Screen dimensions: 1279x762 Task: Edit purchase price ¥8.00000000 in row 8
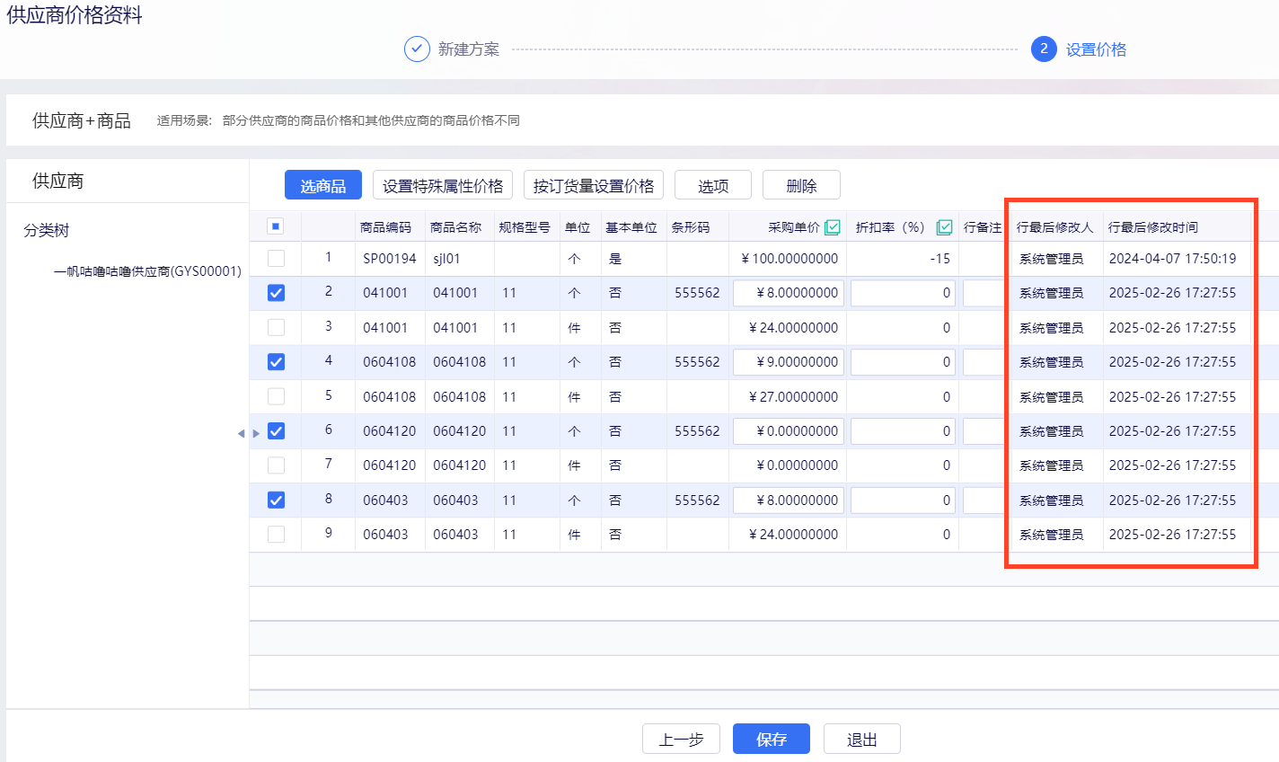(x=789, y=501)
